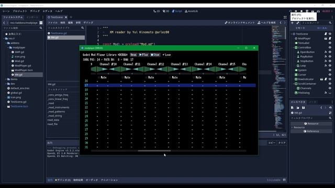Collapse Resource section in Inspector

point(292,127)
